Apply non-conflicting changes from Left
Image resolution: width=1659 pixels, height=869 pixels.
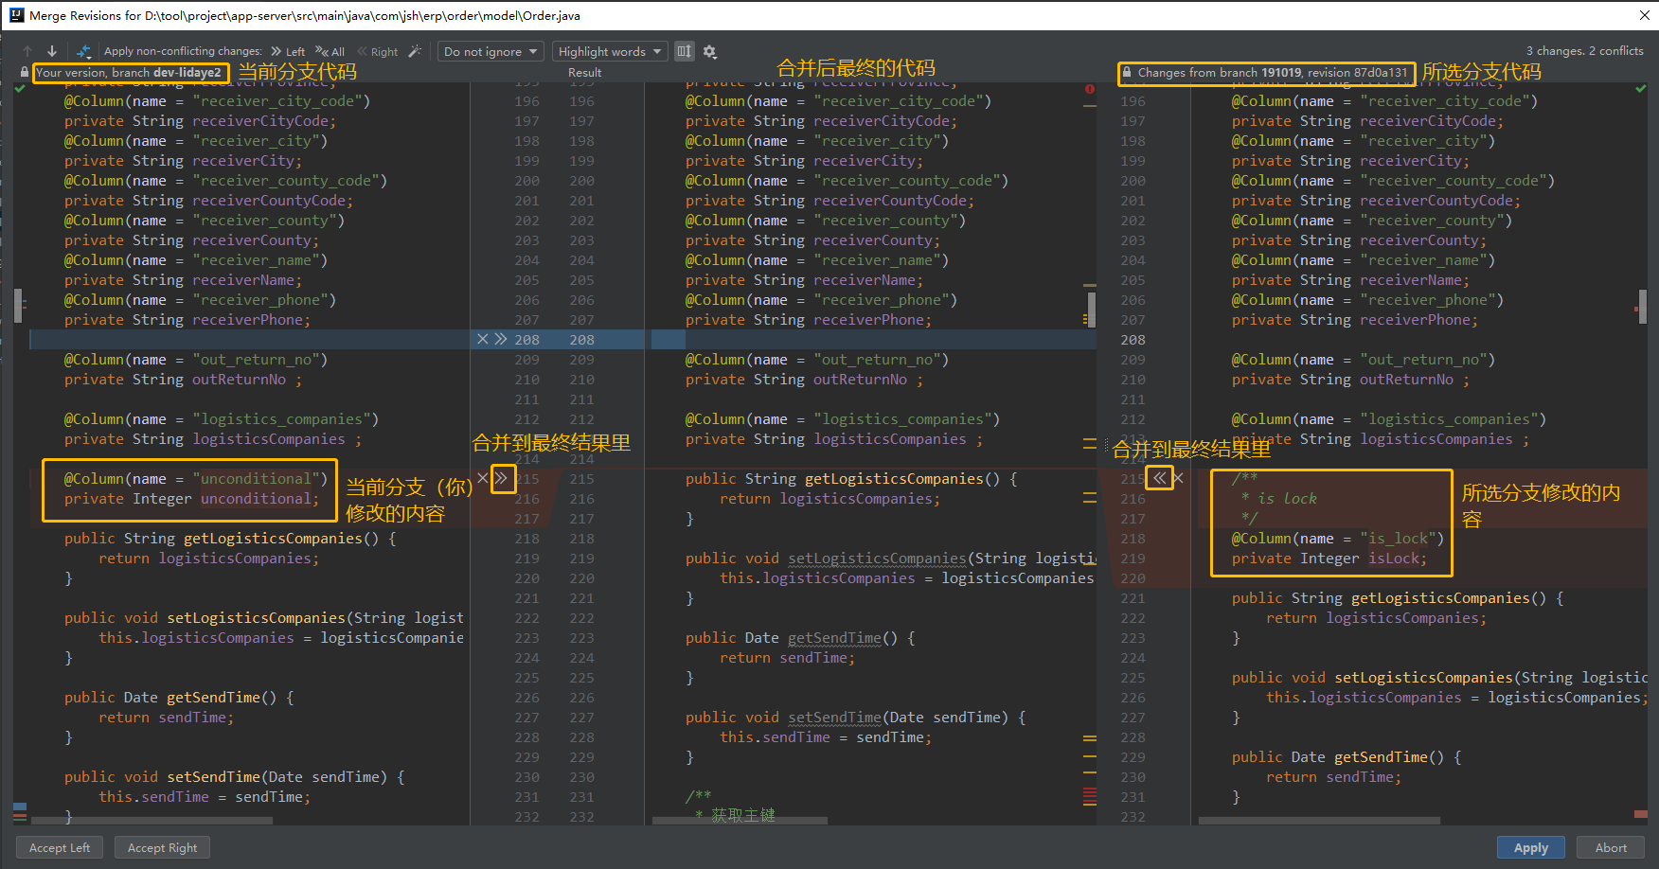(x=288, y=52)
